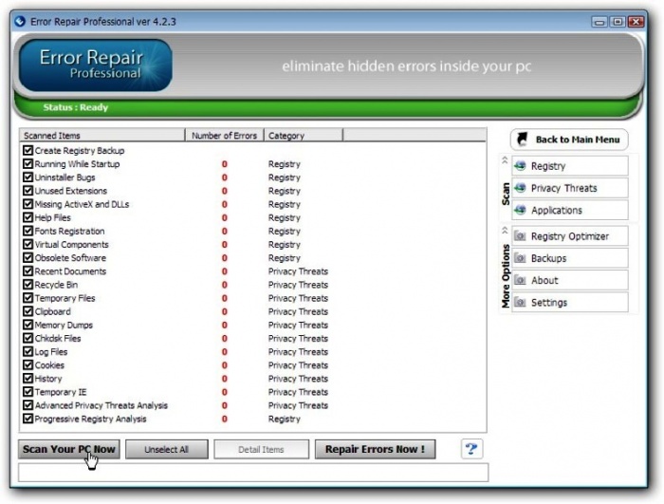
Task: Click the camera icon beside About
Action: coord(520,280)
